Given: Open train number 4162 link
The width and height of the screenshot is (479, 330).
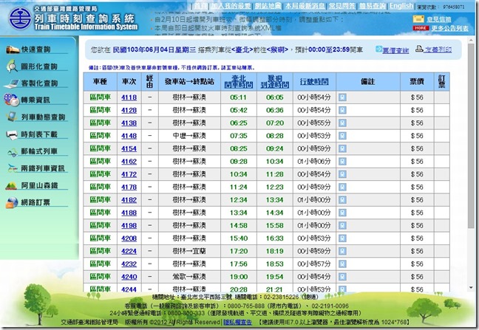Looking at the screenshot, I should (x=129, y=162).
